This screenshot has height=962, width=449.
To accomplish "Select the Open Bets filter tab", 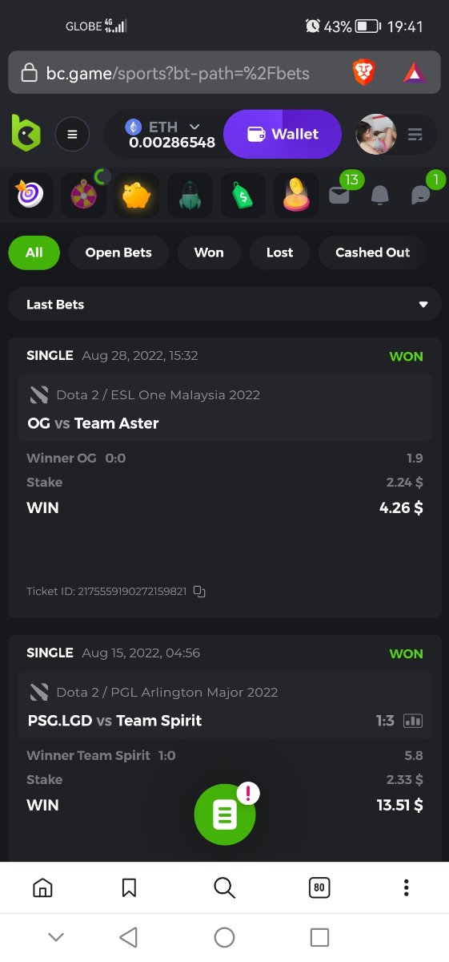I will click(118, 253).
